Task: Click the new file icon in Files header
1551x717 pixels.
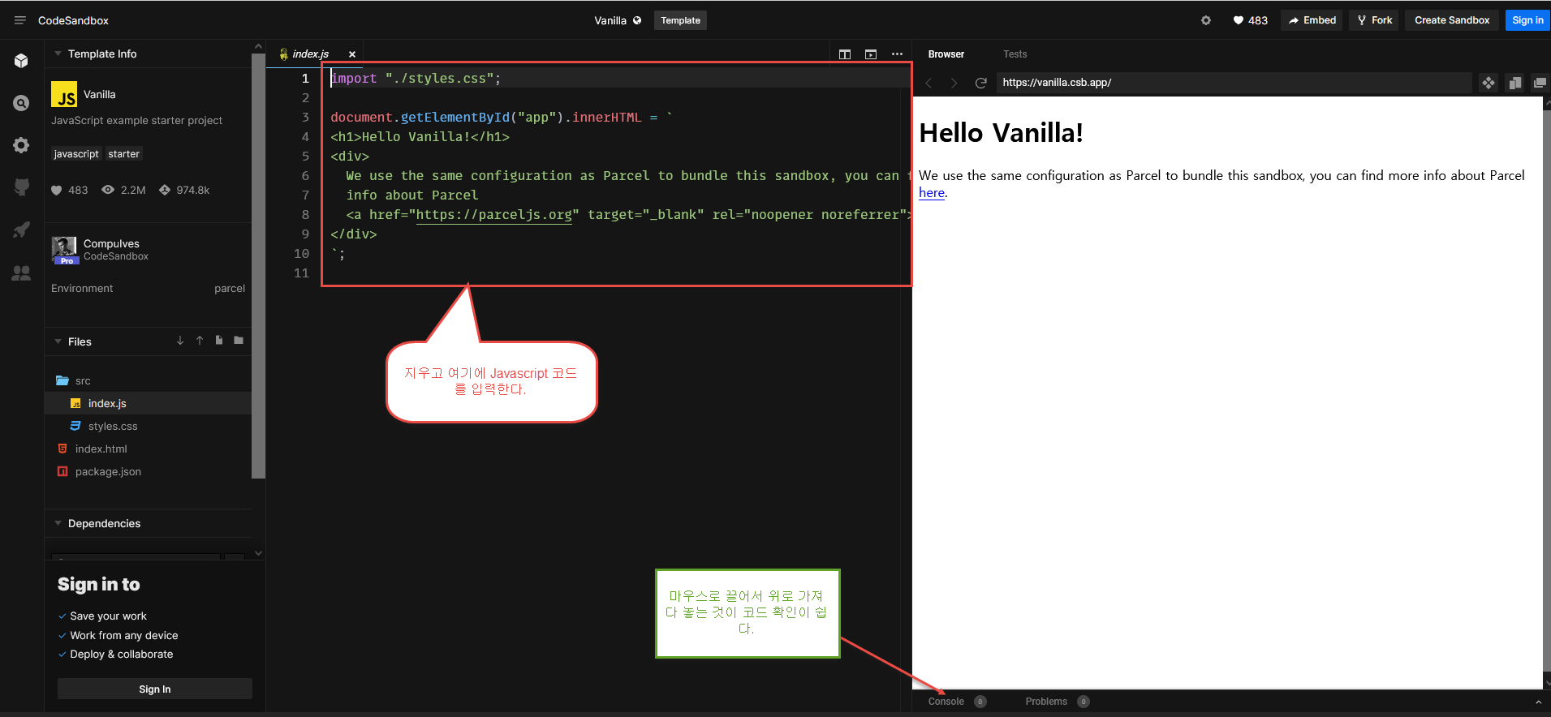Action: coord(219,341)
